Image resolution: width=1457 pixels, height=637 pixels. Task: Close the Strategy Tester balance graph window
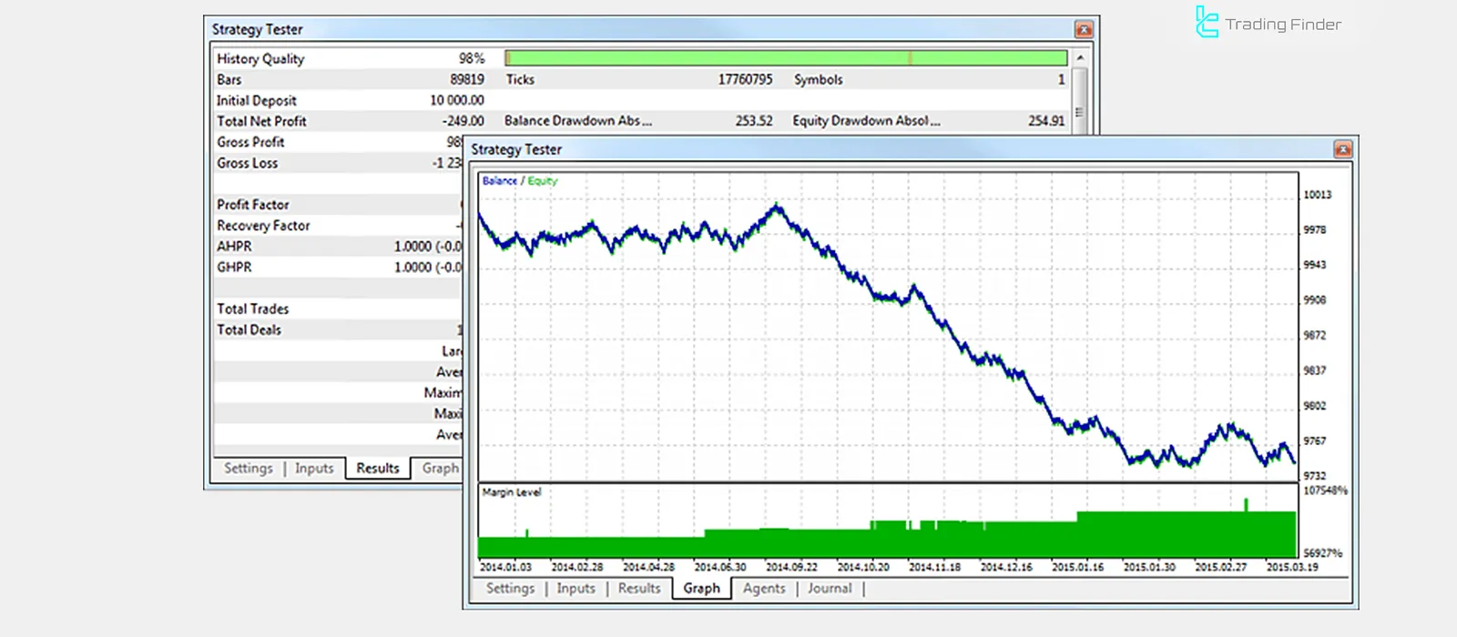[1342, 150]
